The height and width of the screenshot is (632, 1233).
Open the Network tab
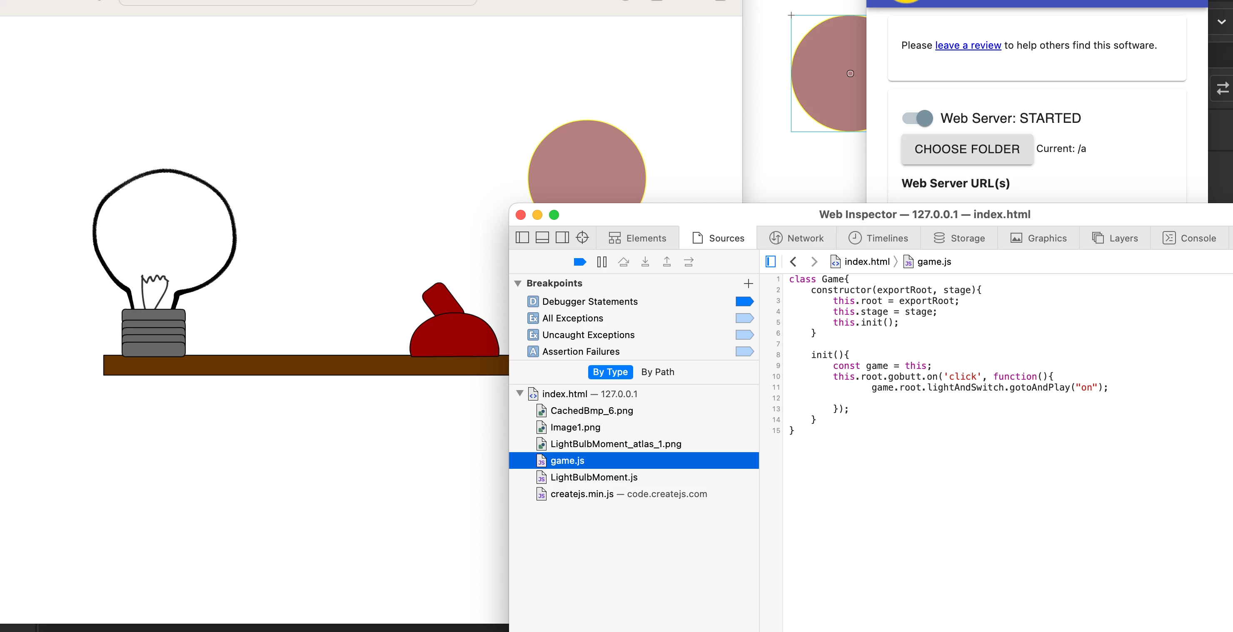[x=796, y=238]
